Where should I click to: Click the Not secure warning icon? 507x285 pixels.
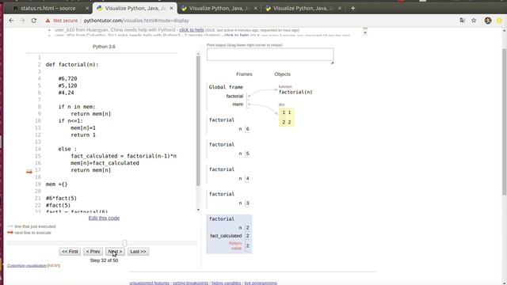click(x=48, y=21)
